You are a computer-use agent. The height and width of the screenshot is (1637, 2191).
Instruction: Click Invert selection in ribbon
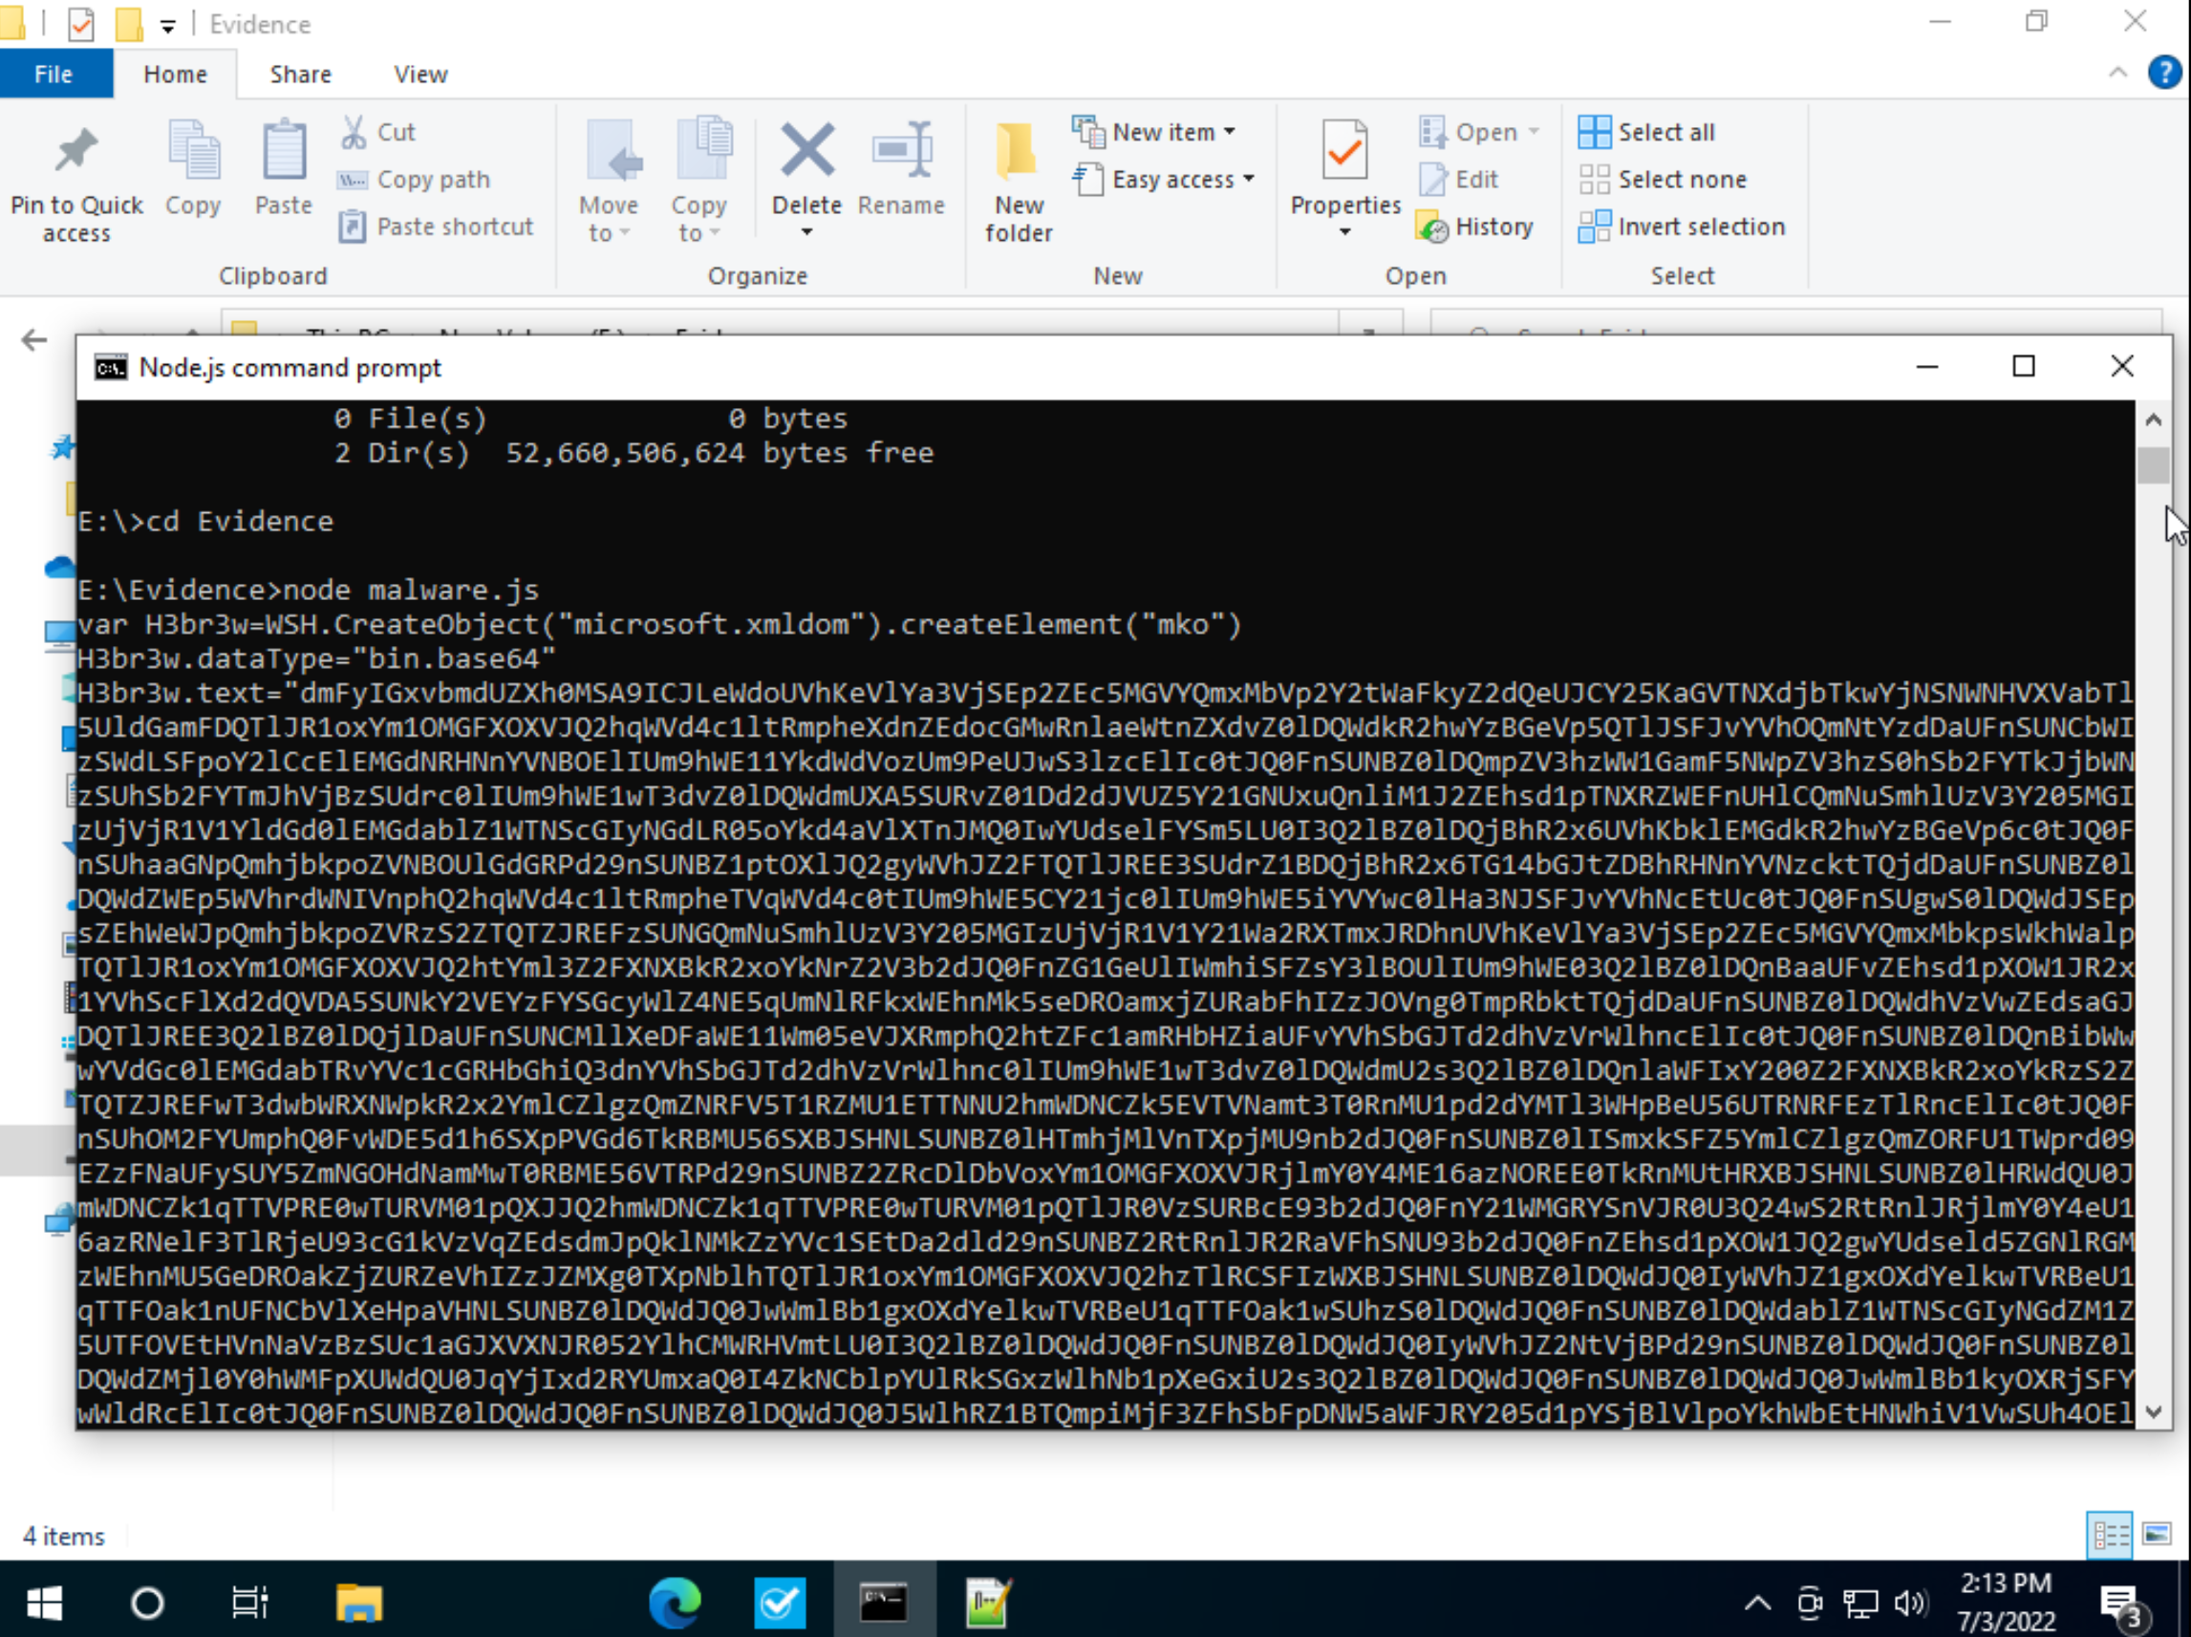pyautogui.click(x=1700, y=226)
